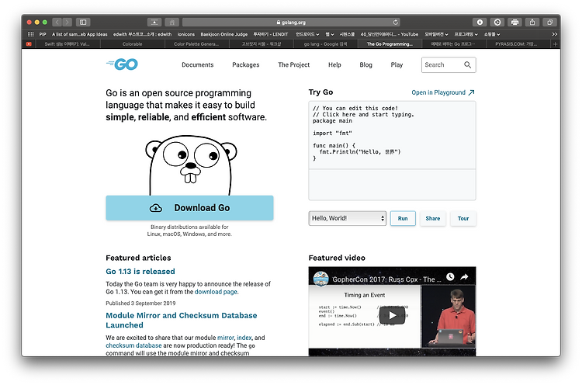This screenshot has height=385, width=582.
Task: Toggle the Safari sidebar button
Action: [83, 23]
